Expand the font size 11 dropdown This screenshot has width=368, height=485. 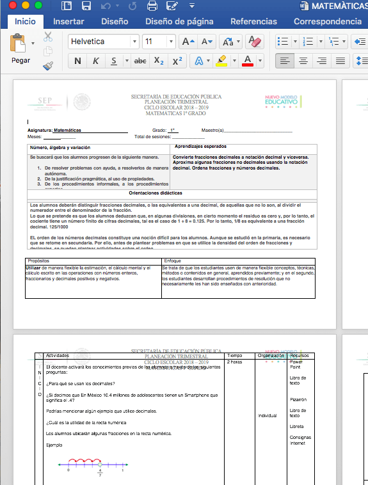[x=171, y=42]
